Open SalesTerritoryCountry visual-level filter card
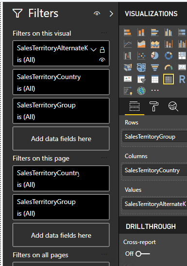 61,82
